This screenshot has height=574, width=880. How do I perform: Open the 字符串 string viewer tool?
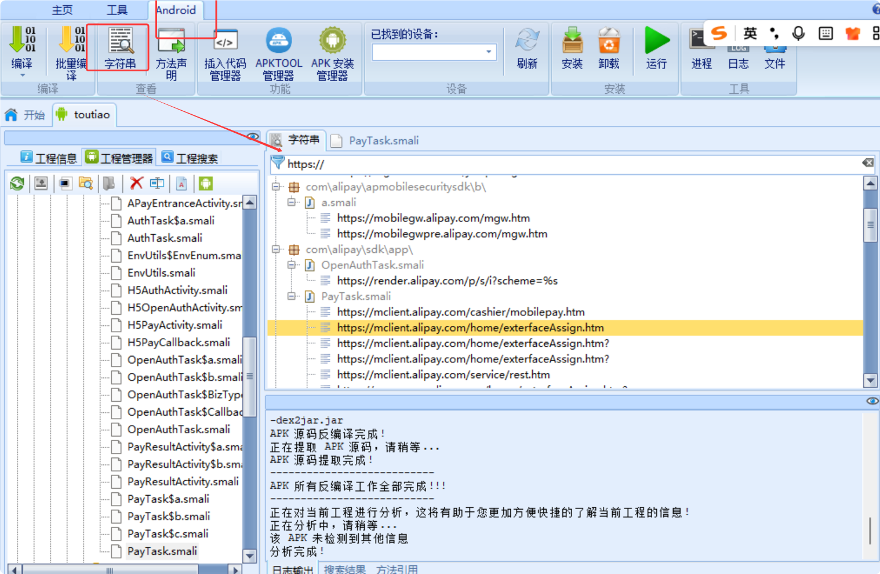click(x=120, y=48)
